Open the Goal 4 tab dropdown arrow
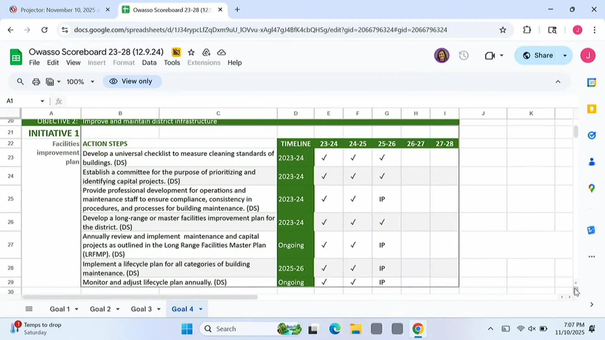Viewport: 605px width, 340px height. pos(201,309)
